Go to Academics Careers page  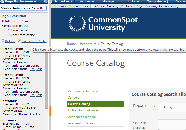(95, 123)
